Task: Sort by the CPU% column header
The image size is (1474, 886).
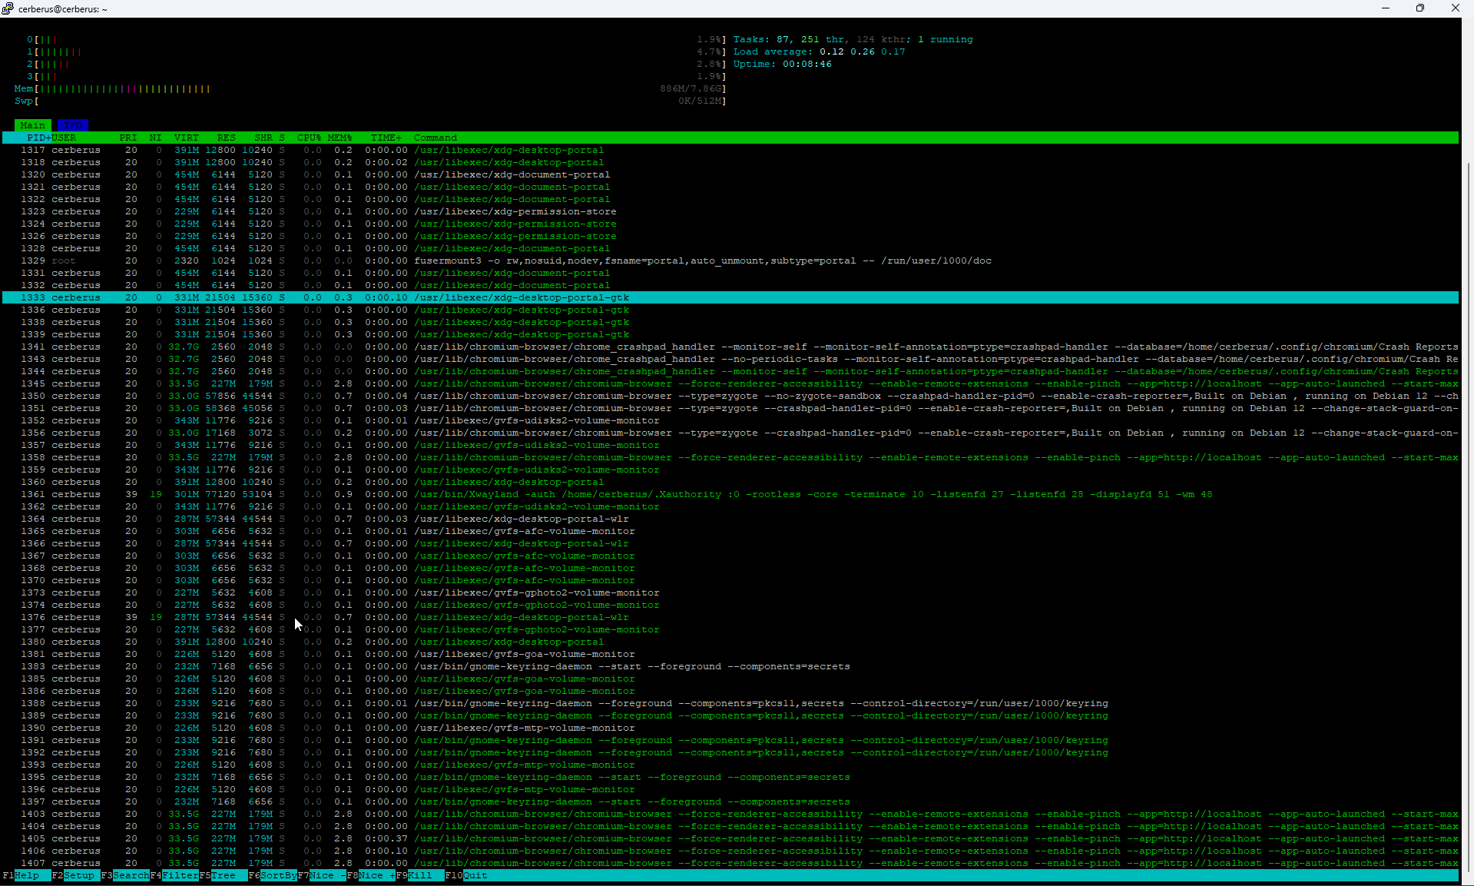Action: 310,138
